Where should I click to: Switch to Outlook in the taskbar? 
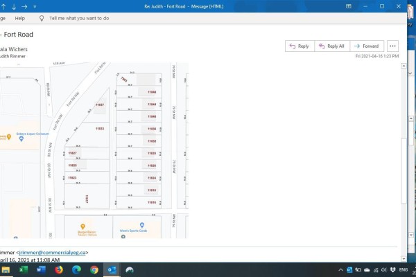point(112,270)
